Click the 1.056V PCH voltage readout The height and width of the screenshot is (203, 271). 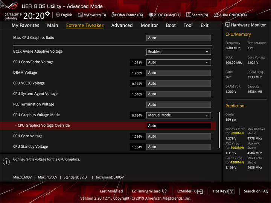pos(137,136)
